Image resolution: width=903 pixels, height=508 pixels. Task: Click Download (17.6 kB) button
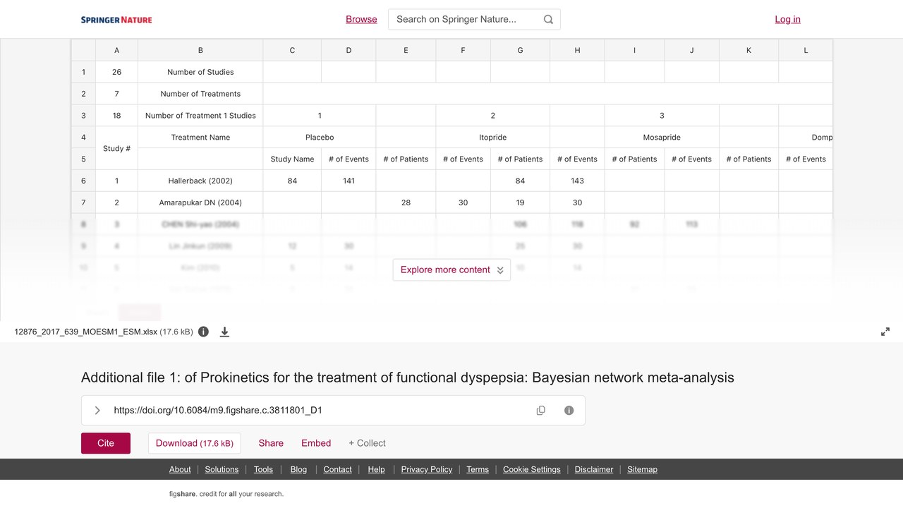coord(195,443)
